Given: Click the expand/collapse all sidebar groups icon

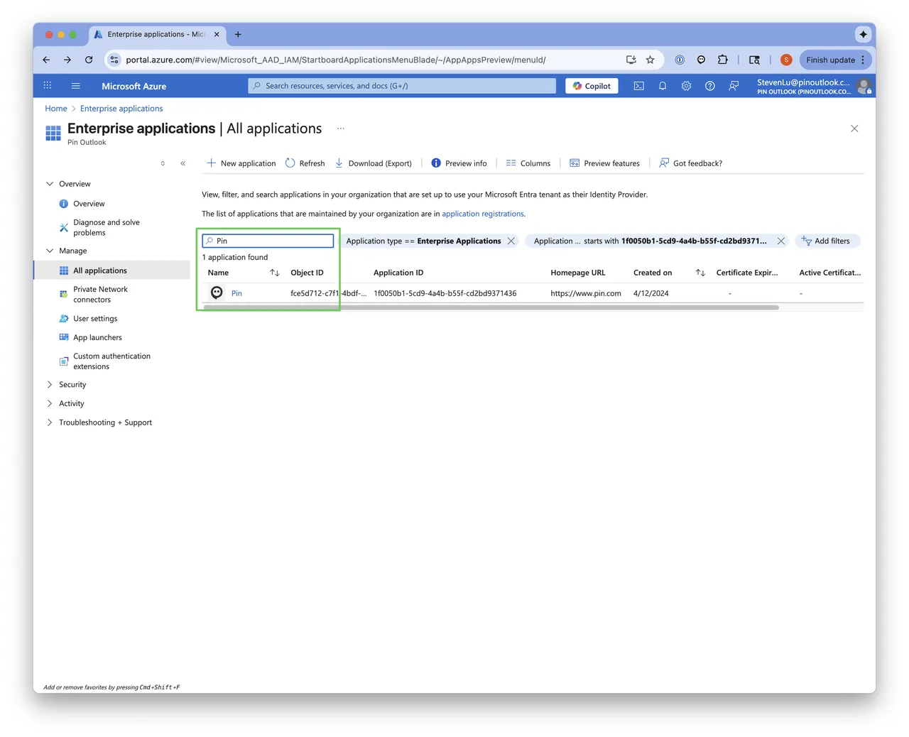Looking at the screenshot, I should (x=163, y=163).
